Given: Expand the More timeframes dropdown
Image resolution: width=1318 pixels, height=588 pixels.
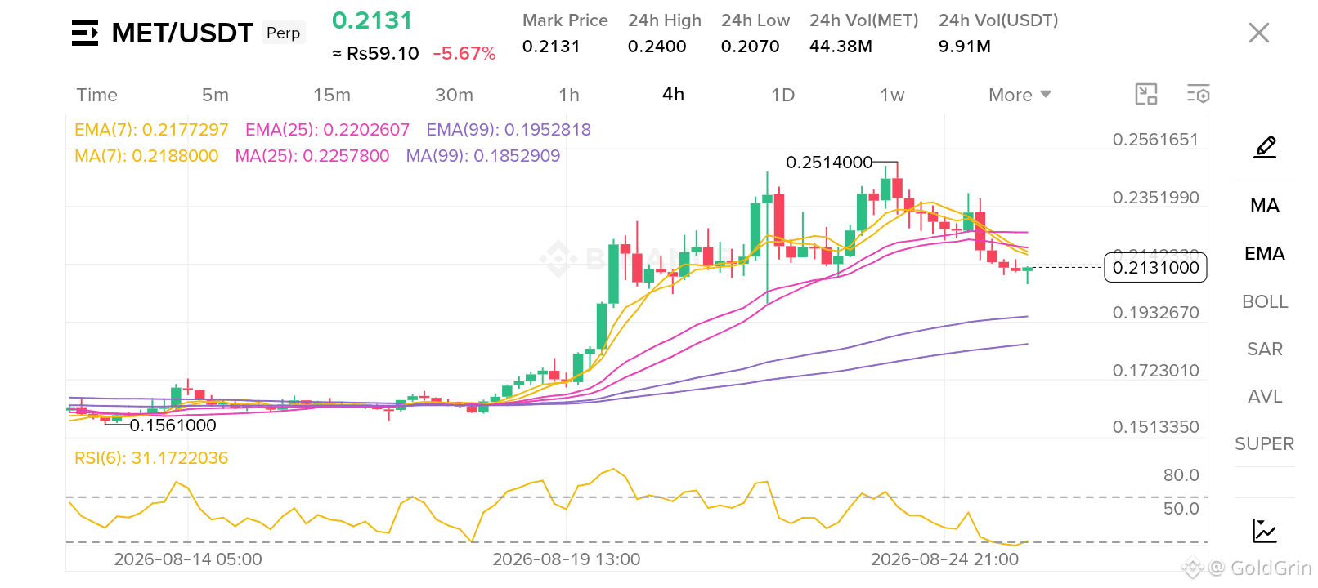Looking at the screenshot, I should [x=1020, y=95].
